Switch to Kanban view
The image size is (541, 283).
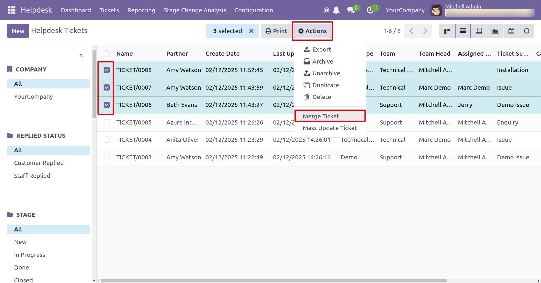pyautogui.click(x=447, y=31)
